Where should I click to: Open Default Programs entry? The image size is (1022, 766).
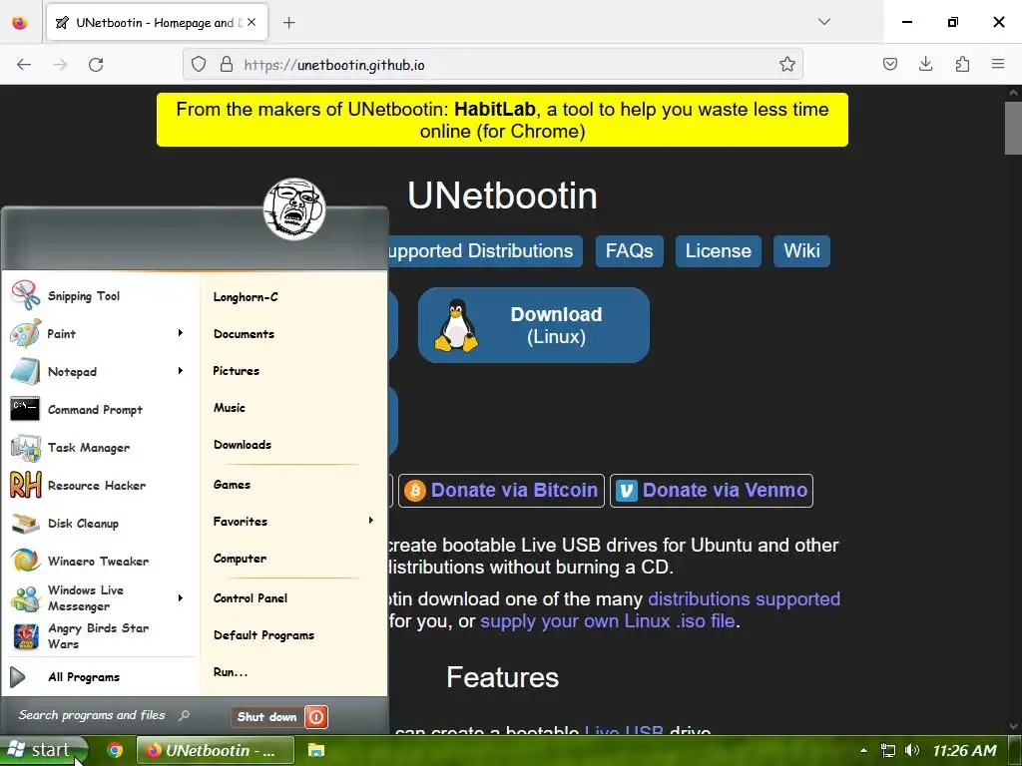pyautogui.click(x=263, y=635)
